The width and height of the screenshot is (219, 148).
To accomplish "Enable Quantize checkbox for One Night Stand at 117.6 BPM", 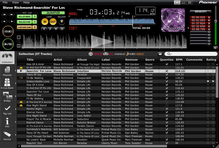I will point(167,105).
